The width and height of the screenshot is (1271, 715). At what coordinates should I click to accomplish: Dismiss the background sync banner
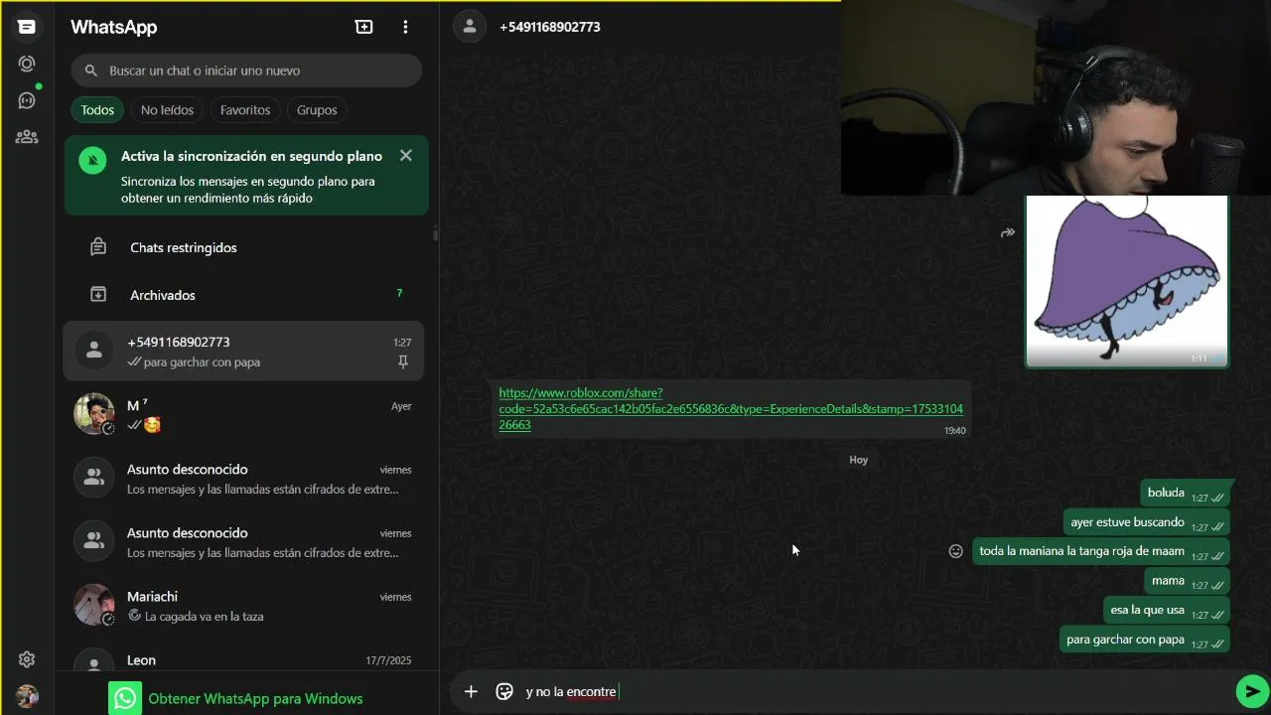click(x=405, y=156)
